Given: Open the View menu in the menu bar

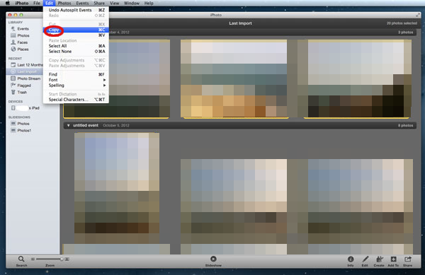Looking at the screenshot, I should click(114, 3).
